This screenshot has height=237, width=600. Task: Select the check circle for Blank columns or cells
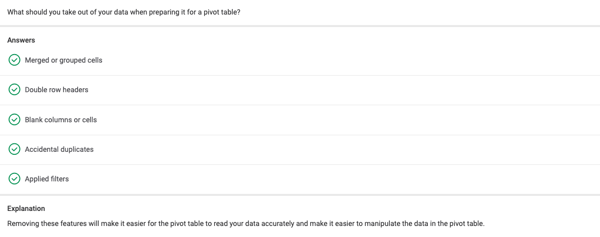(15, 119)
